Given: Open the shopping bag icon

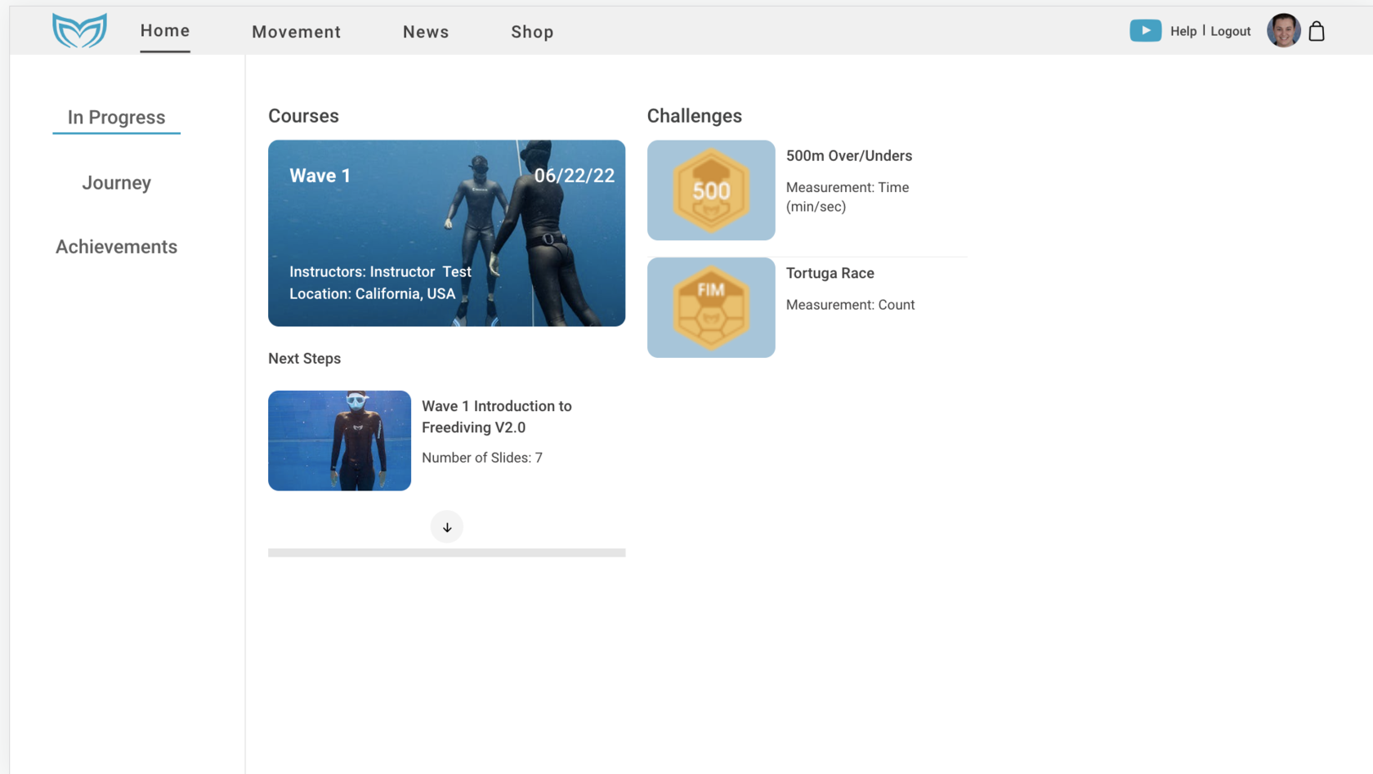Looking at the screenshot, I should 1316,31.
